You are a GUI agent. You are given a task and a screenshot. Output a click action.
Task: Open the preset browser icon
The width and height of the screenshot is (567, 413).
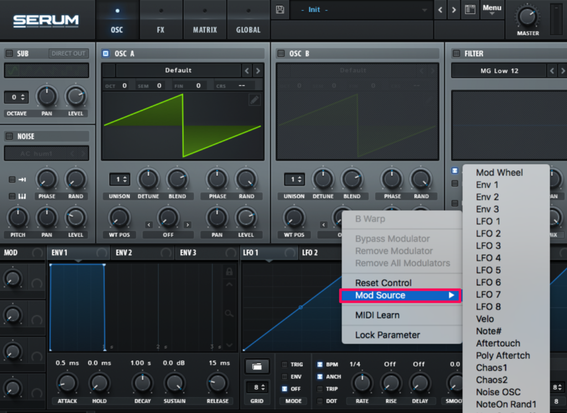tap(470, 9)
